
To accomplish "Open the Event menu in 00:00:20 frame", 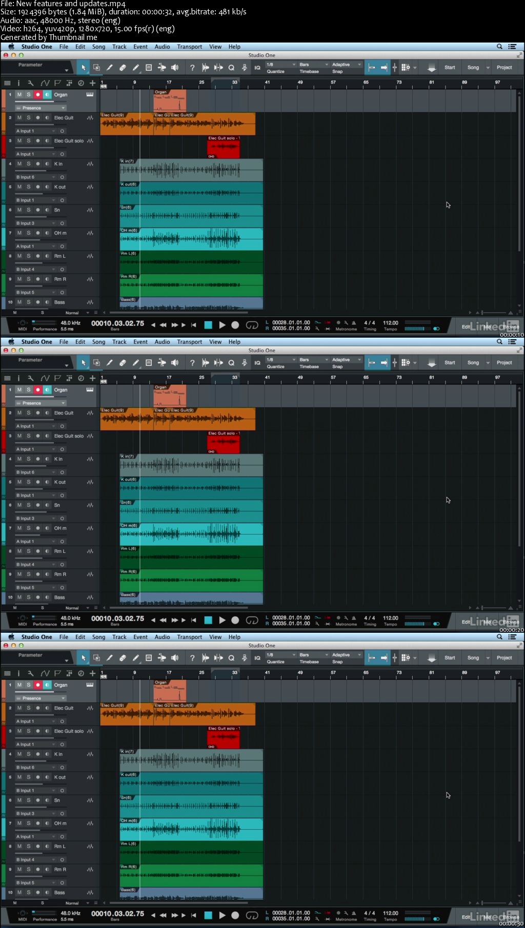I will (140, 342).
